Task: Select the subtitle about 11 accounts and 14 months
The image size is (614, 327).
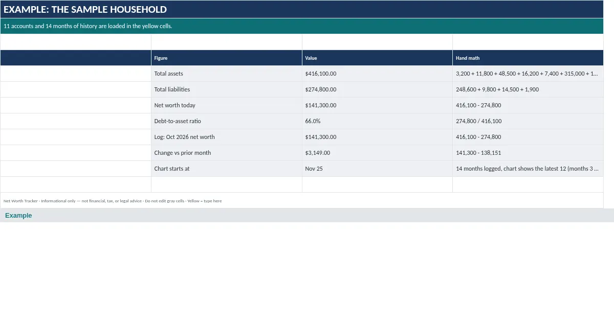Action: 302,26
